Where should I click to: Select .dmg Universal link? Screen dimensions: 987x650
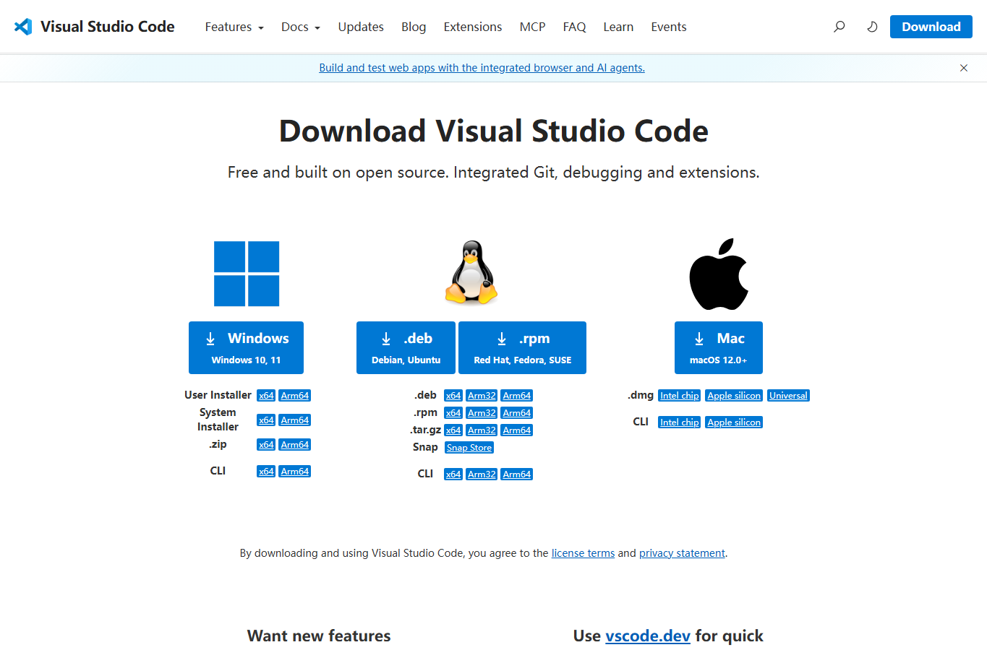[788, 396]
